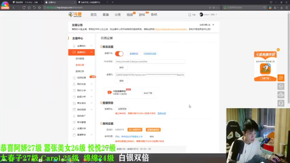
Task: Click the browser back arrow
Action: 13,8
